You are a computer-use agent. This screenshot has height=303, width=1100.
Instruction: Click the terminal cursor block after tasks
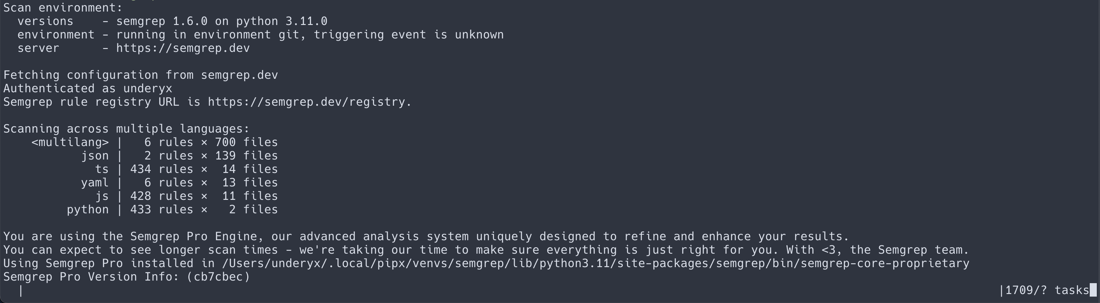coord(1093,290)
